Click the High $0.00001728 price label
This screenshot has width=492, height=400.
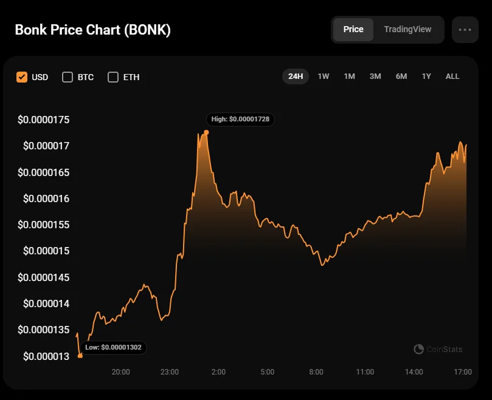point(240,120)
